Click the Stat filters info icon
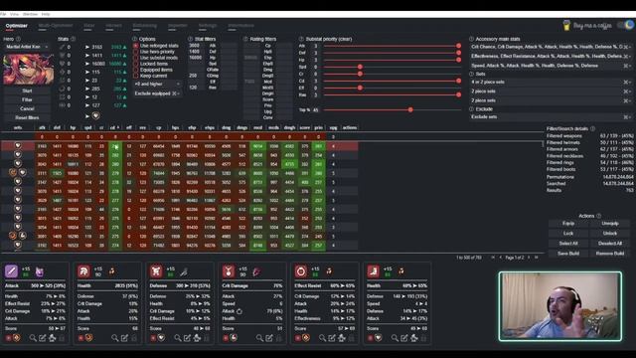This screenshot has height=358, width=636. click(190, 39)
